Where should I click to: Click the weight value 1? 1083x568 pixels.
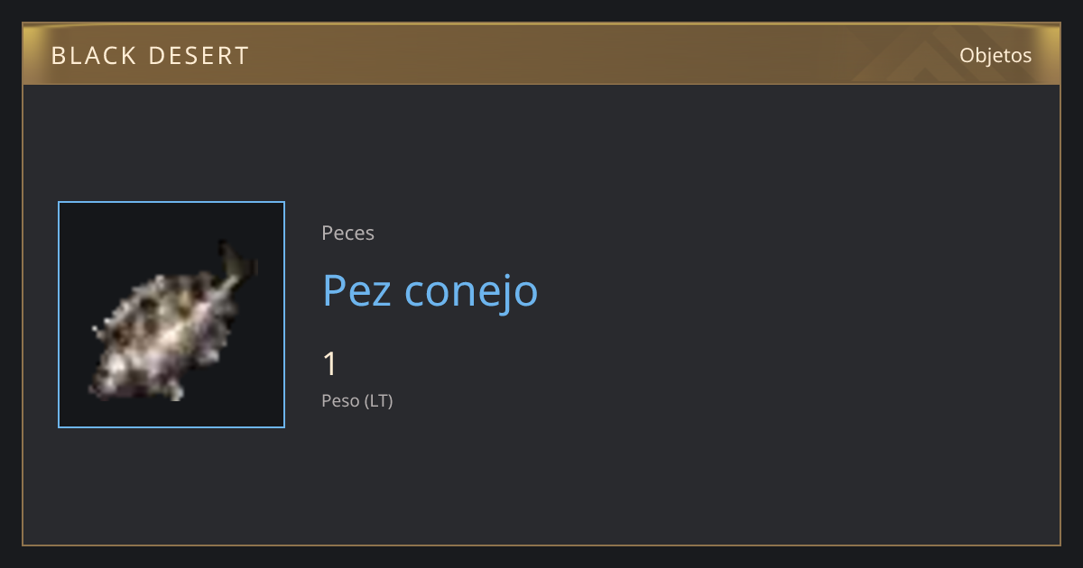(330, 364)
